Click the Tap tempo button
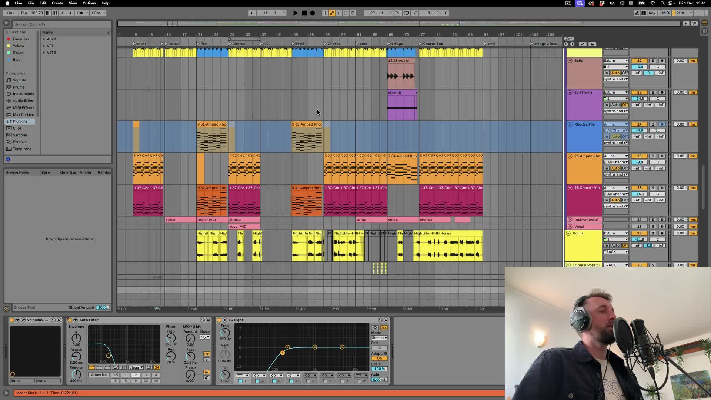This screenshot has width=711, height=400. click(x=24, y=13)
